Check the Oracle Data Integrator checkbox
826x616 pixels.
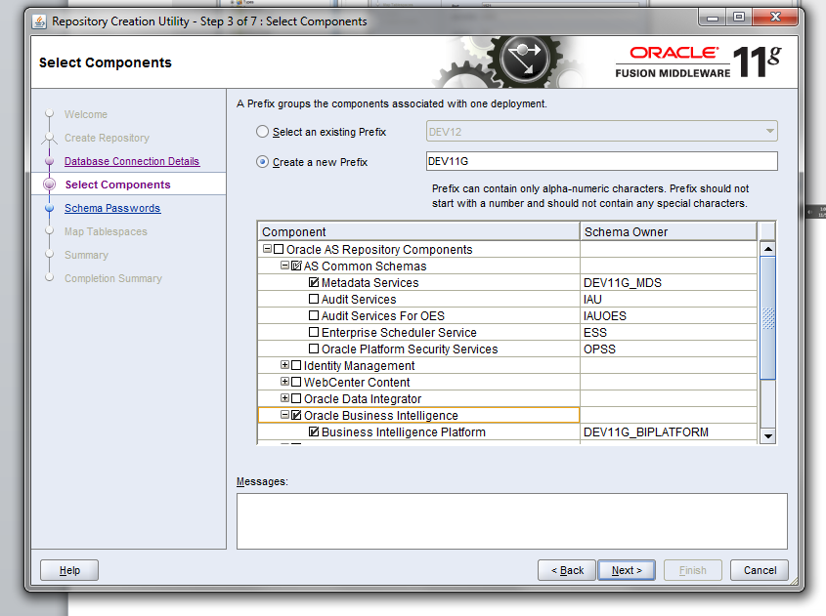tap(296, 398)
